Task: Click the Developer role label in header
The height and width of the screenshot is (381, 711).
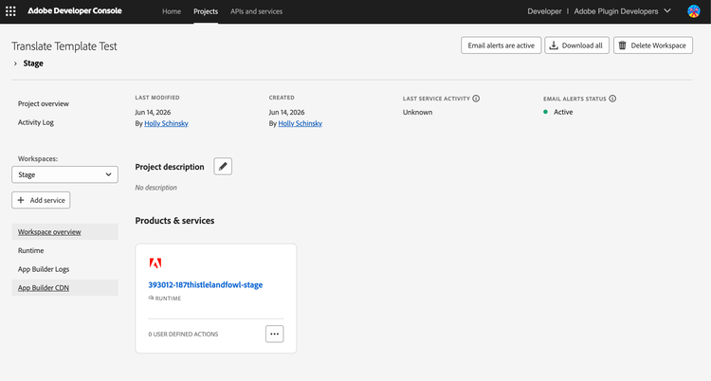Action: point(544,11)
